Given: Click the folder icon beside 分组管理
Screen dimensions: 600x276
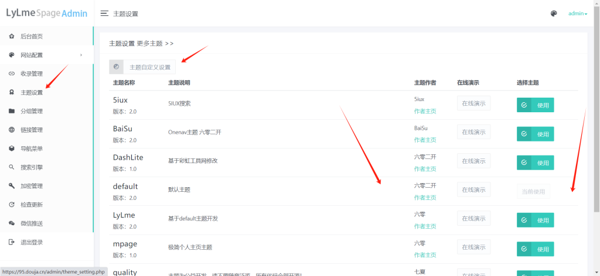Looking at the screenshot, I should tap(12, 111).
